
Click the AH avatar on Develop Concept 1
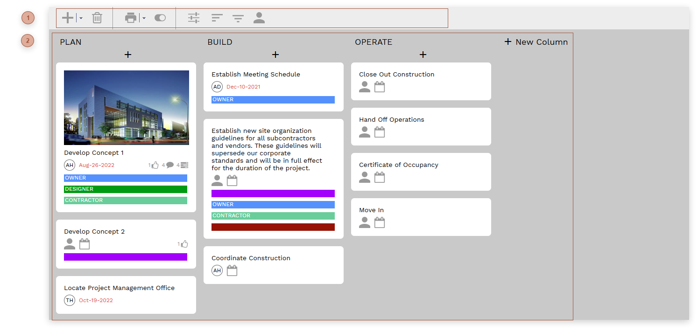point(70,165)
